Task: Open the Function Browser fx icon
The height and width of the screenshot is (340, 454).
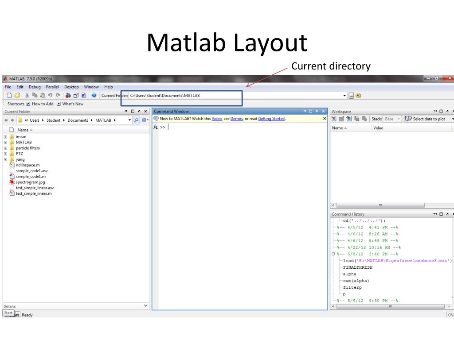Action: click(156, 127)
